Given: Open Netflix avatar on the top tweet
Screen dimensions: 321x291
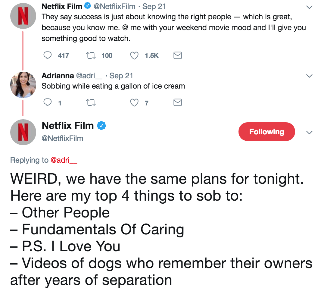Looking at the screenshot, I should pyautogui.click(x=23, y=16).
